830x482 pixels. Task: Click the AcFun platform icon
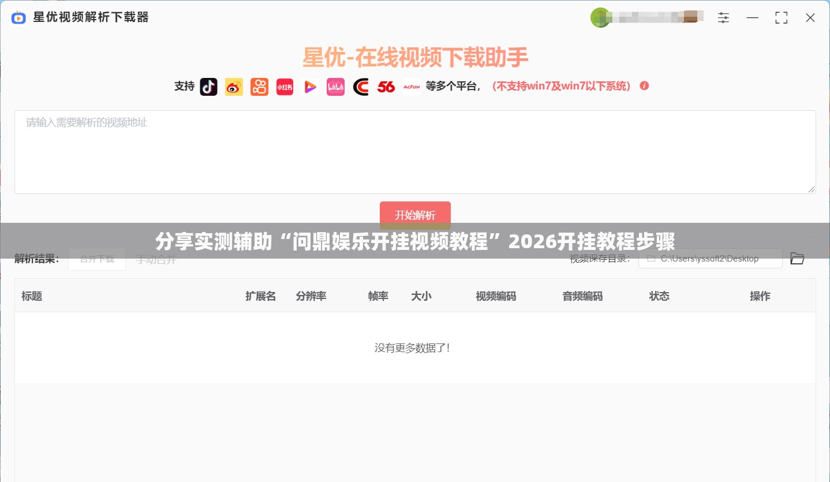412,87
